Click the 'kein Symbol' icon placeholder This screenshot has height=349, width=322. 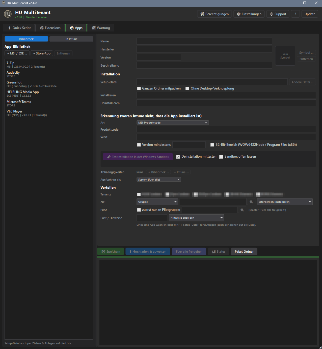click(285, 56)
